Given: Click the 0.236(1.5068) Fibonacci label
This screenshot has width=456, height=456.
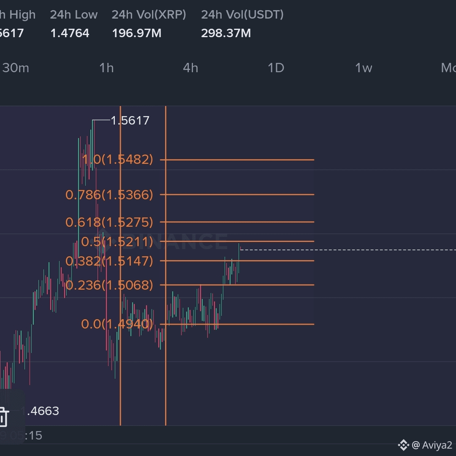Looking at the screenshot, I should click(109, 285).
